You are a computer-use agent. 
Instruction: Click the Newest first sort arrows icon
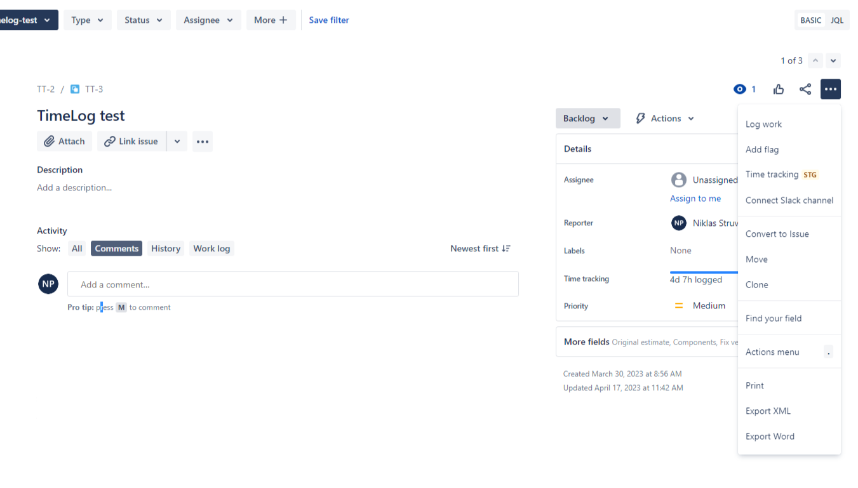(505, 248)
